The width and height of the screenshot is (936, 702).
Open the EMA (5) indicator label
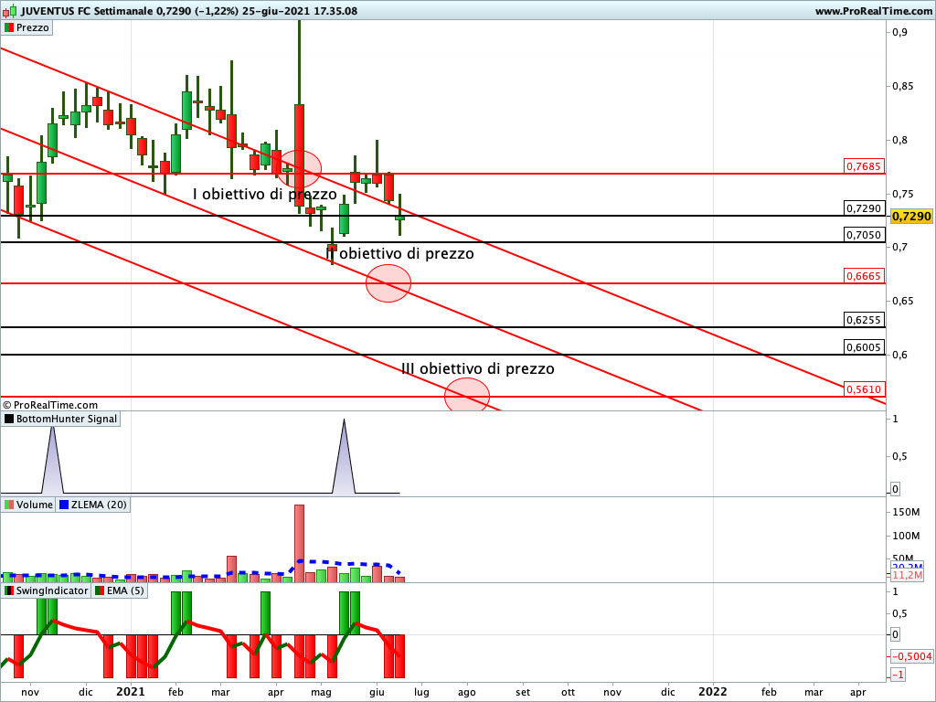pos(120,591)
